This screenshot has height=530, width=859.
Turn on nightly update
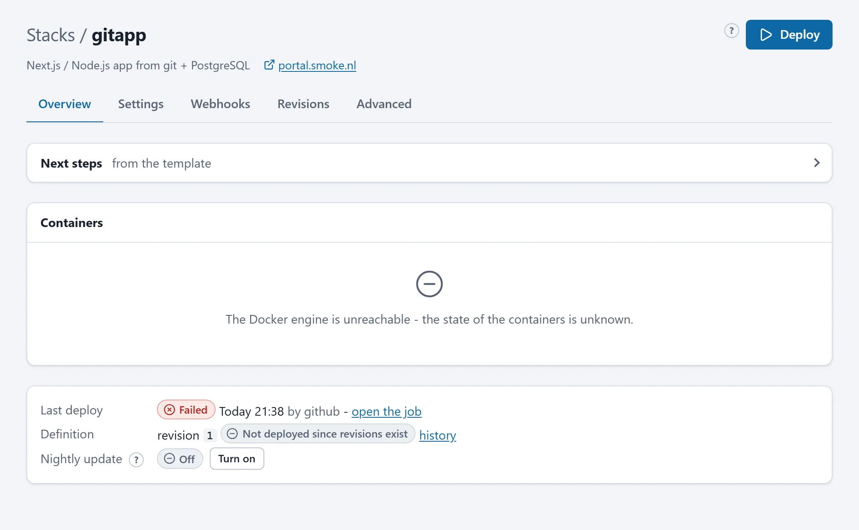pyautogui.click(x=237, y=459)
